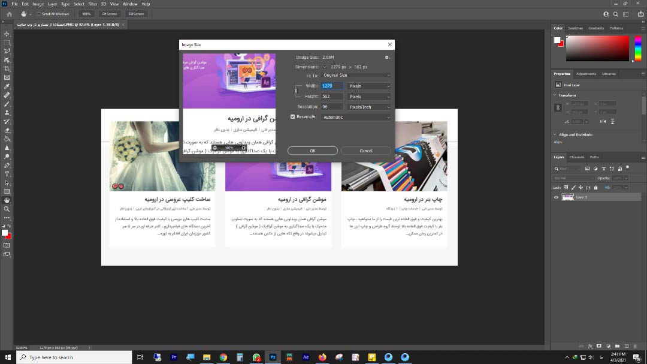Select the Sharpen tool
647x364 pixels.
[7, 148]
